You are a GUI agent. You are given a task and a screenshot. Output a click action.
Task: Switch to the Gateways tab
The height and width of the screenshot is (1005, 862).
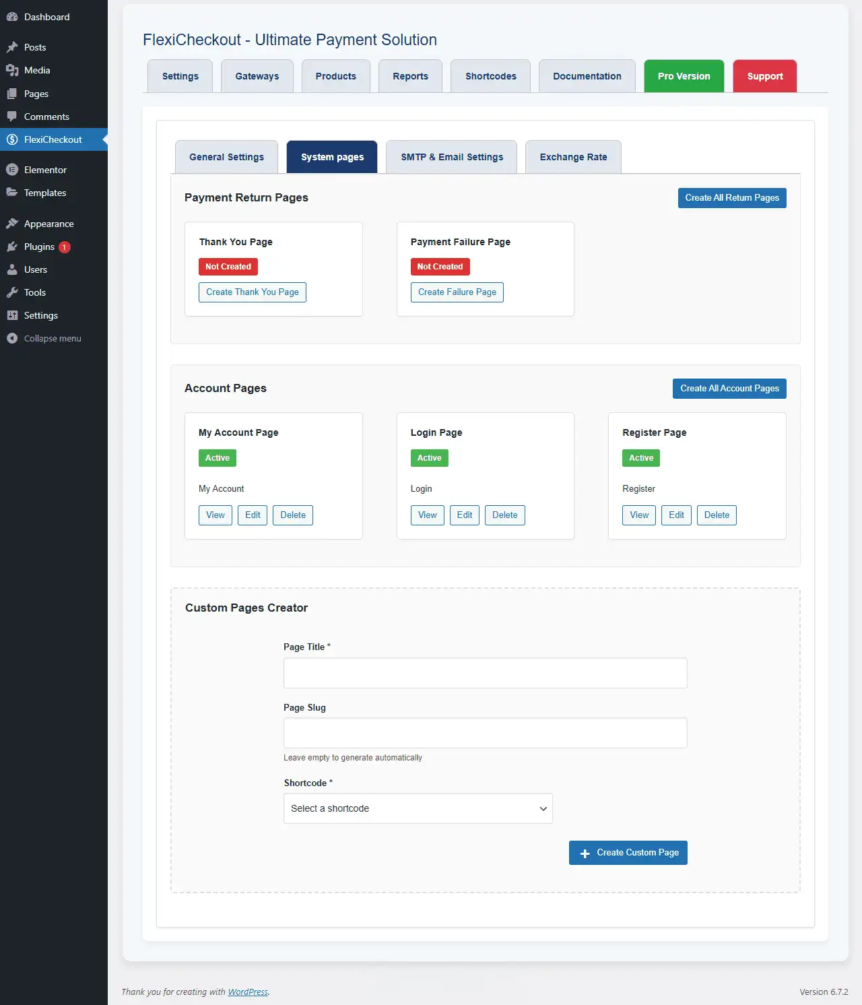point(257,76)
